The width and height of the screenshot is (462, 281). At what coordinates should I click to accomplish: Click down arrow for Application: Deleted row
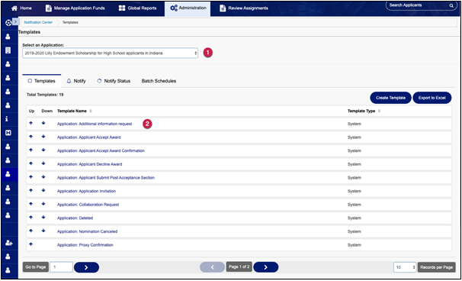point(43,218)
